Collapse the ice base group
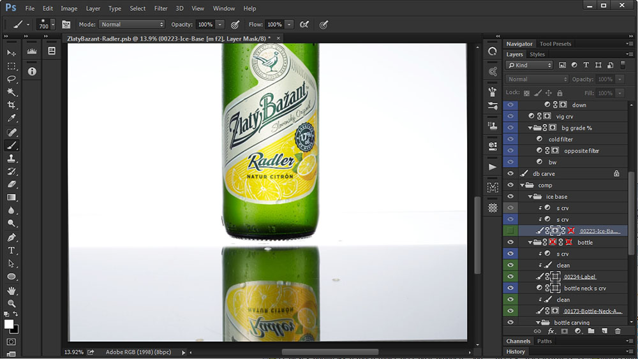The height and width of the screenshot is (359, 638). [x=530, y=196]
